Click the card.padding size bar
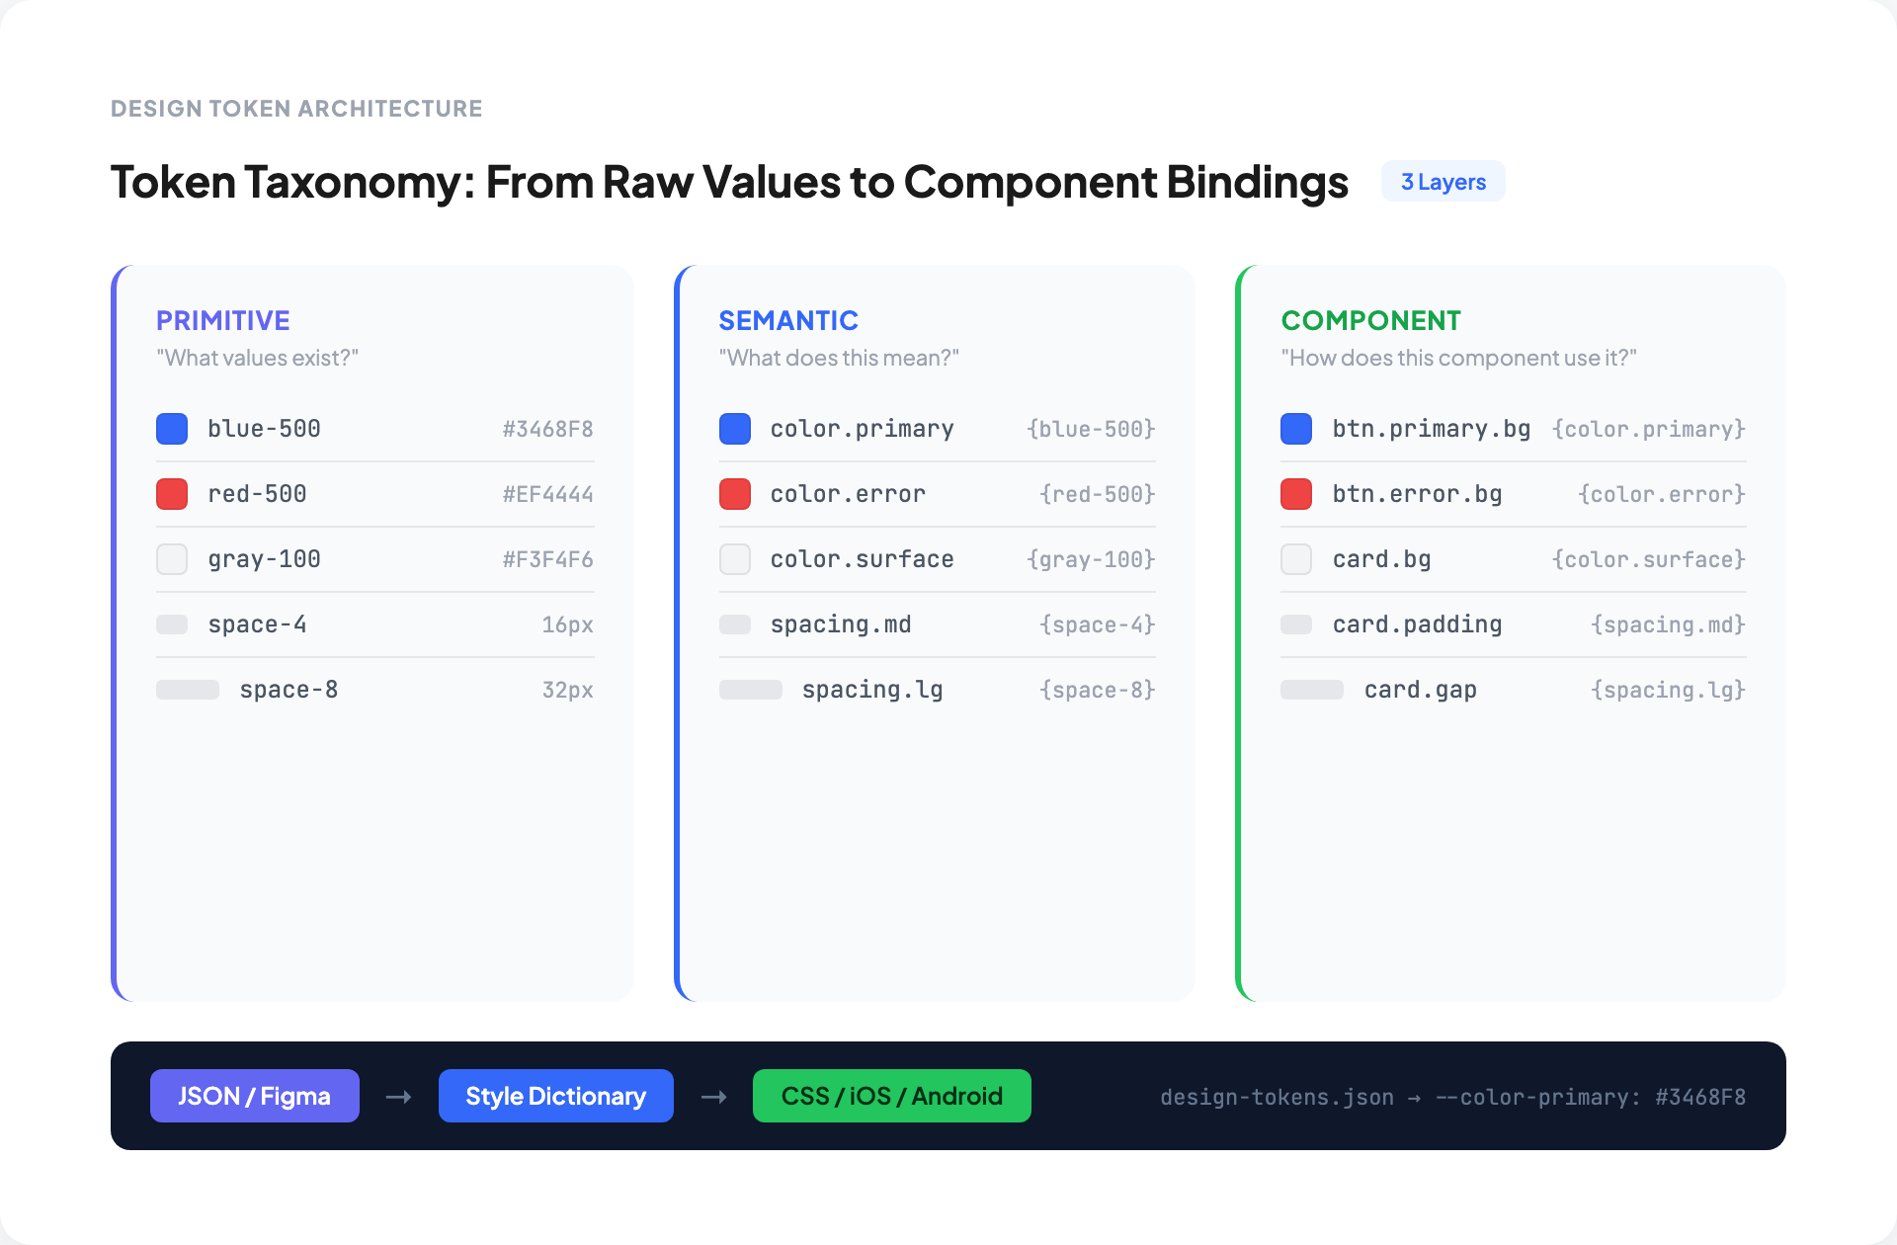The height and width of the screenshot is (1245, 1897). pos(1296,624)
